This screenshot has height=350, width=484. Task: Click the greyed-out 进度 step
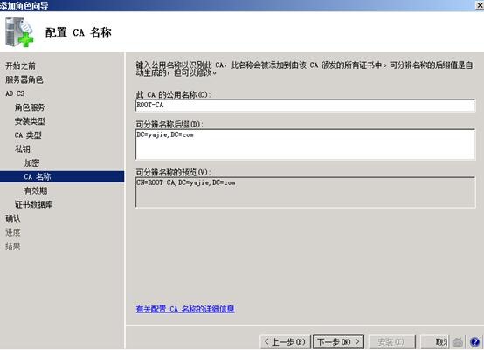pos(13,232)
